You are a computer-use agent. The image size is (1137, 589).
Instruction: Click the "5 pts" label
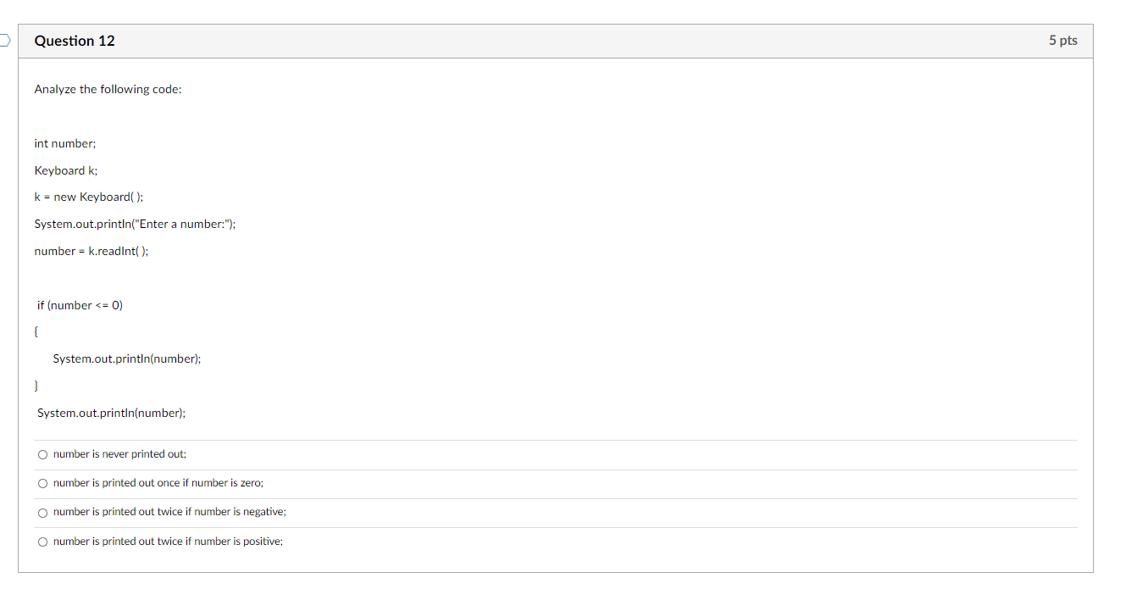point(1063,40)
